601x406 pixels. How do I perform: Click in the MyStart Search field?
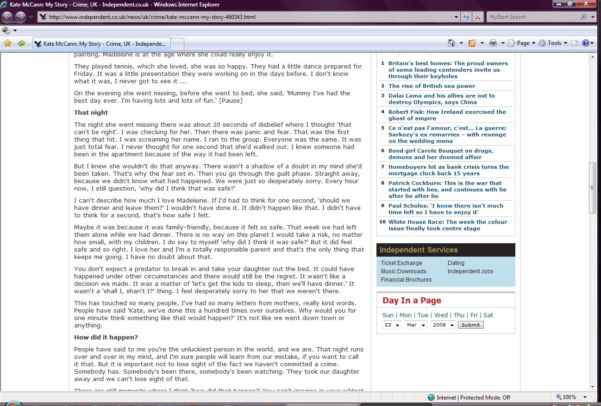[x=532, y=17]
